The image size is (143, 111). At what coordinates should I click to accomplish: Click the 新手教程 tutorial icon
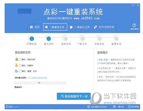click(129, 107)
